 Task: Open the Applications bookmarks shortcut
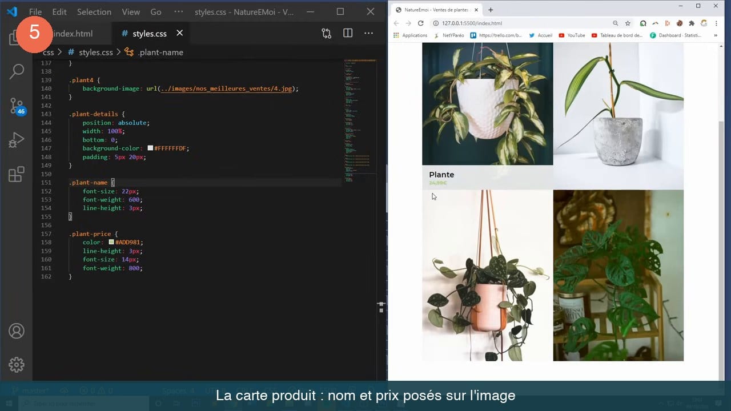click(410, 35)
